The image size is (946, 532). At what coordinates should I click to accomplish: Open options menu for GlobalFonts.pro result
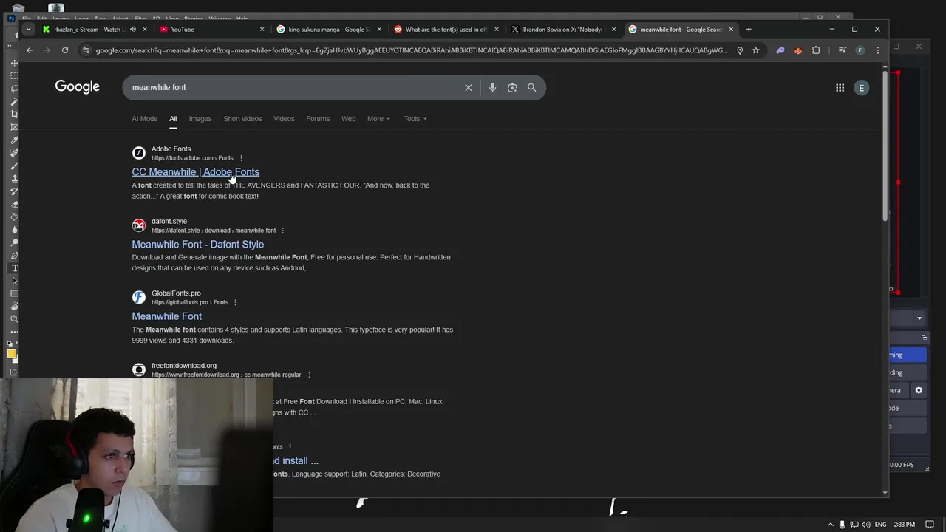point(235,302)
